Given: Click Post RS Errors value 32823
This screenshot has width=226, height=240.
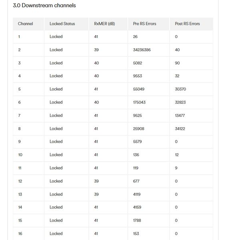Looking at the screenshot, I should 180,102.
